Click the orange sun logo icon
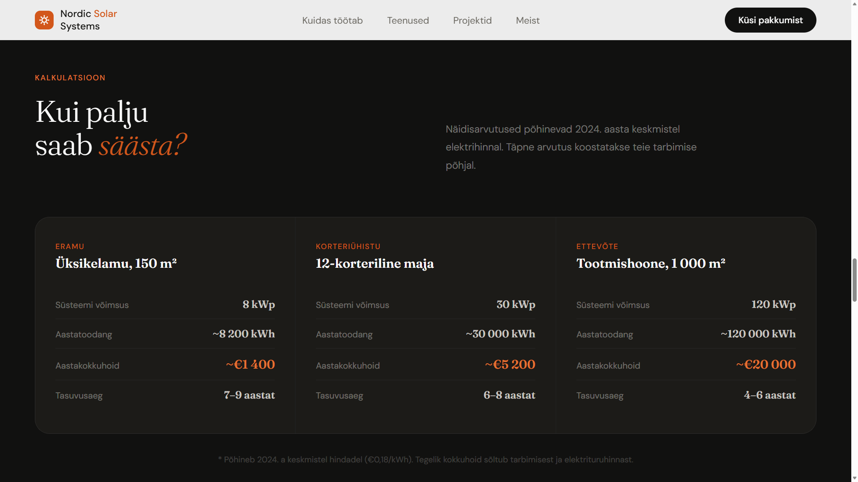Screen dimensions: 858x482 point(44,20)
